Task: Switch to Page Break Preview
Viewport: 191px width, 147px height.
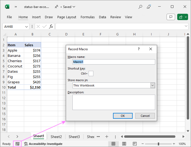Action: click(x=135, y=144)
